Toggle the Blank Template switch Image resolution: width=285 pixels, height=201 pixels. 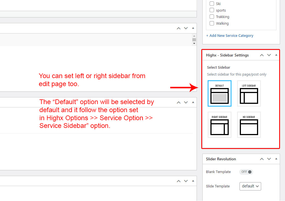[x=246, y=172]
